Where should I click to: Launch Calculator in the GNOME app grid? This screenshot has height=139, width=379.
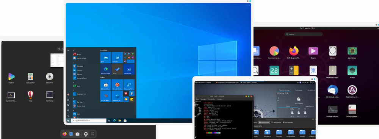tap(30, 77)
